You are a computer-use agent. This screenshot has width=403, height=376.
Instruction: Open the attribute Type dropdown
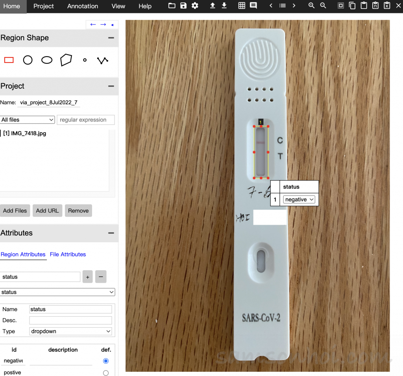pos(70,331)
